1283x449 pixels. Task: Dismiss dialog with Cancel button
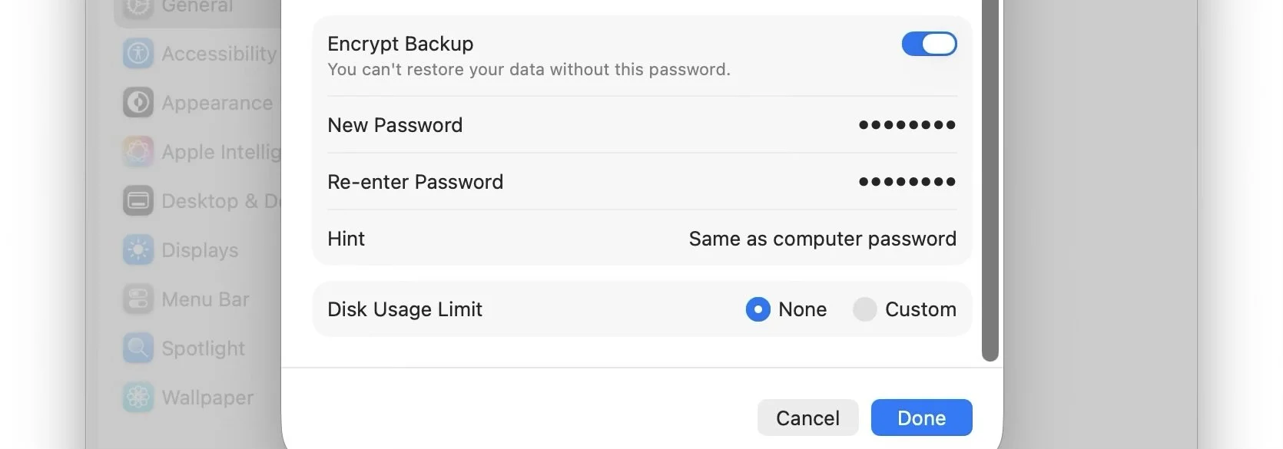(807, 418)
